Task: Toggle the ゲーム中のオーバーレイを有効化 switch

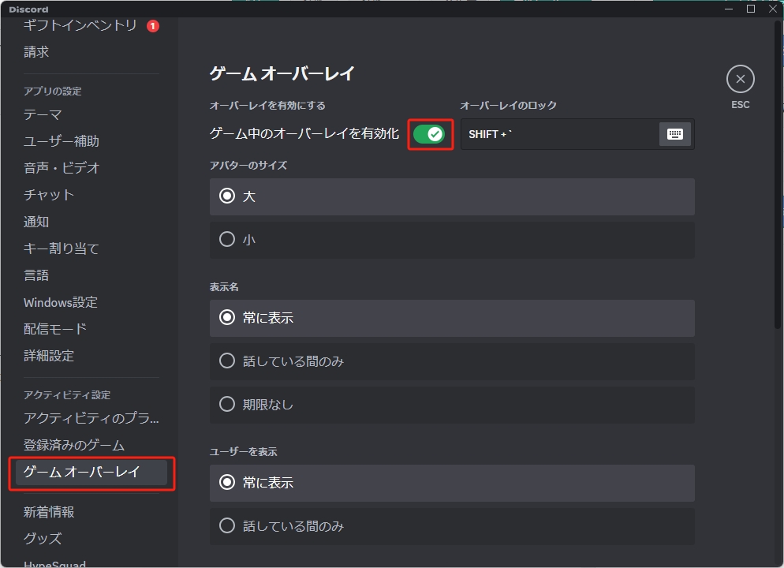Action: click(430, 134)
